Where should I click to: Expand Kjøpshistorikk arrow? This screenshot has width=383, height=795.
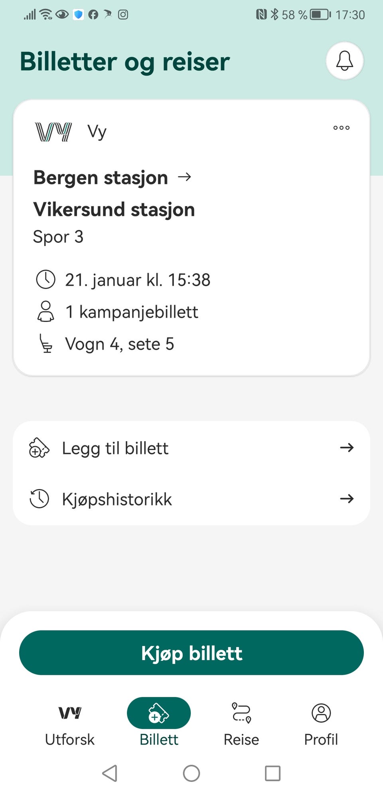click(346, 499)
